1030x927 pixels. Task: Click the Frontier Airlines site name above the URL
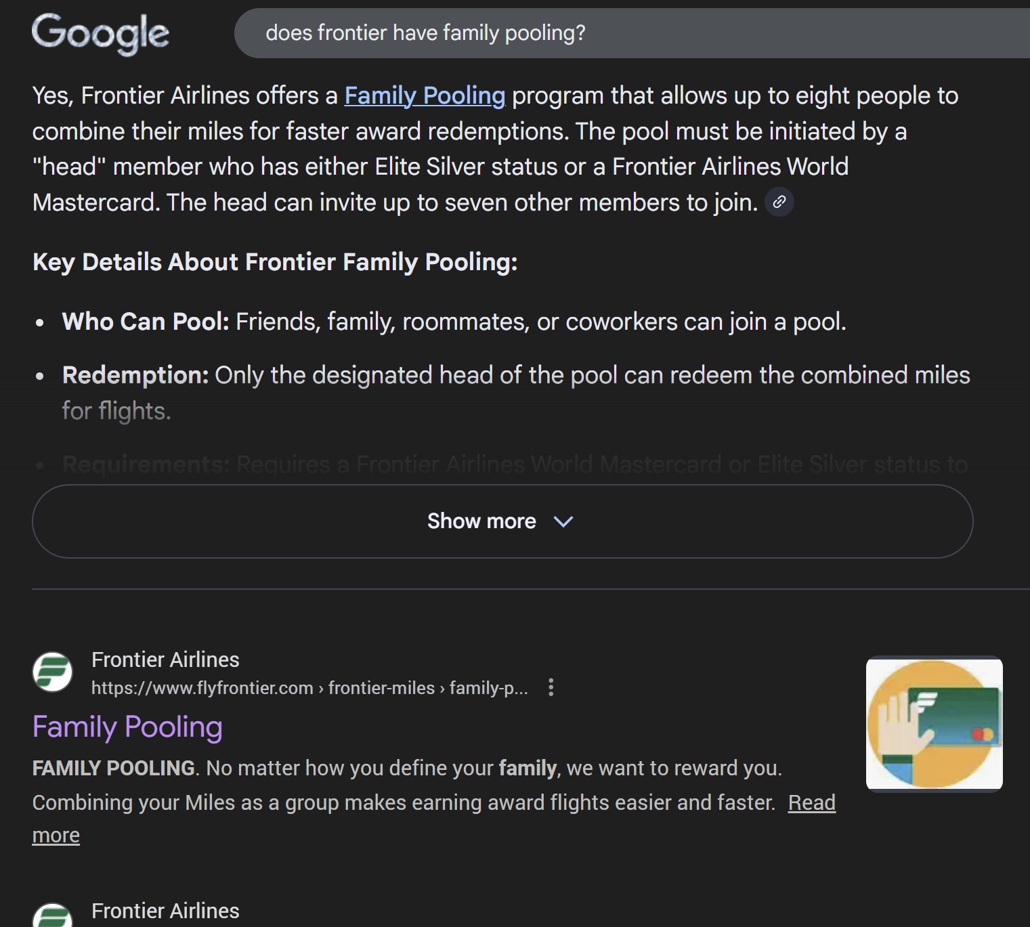pyautogui.click(x=165, y=660)
